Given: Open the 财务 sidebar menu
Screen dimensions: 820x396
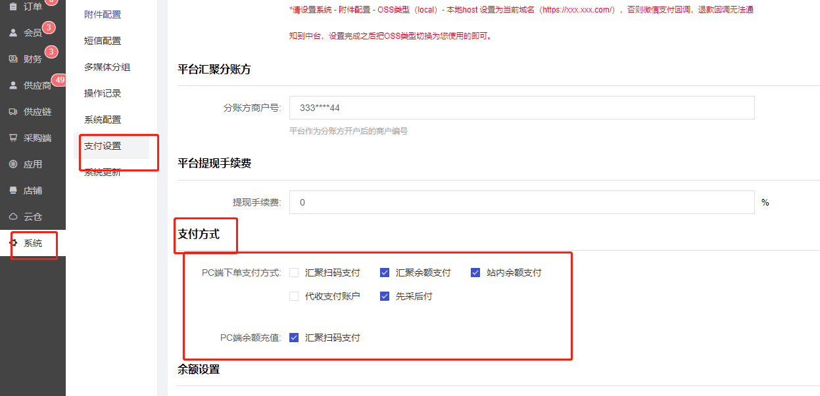Looking at the screenshot, I should tap(33, 59).
